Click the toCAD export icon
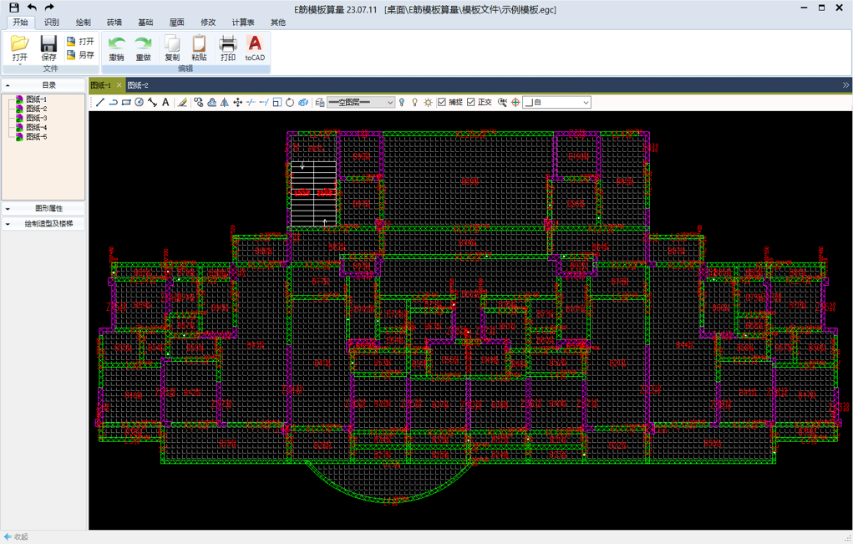The width and height of the screenshot is (853, 544). coord(255,48)
